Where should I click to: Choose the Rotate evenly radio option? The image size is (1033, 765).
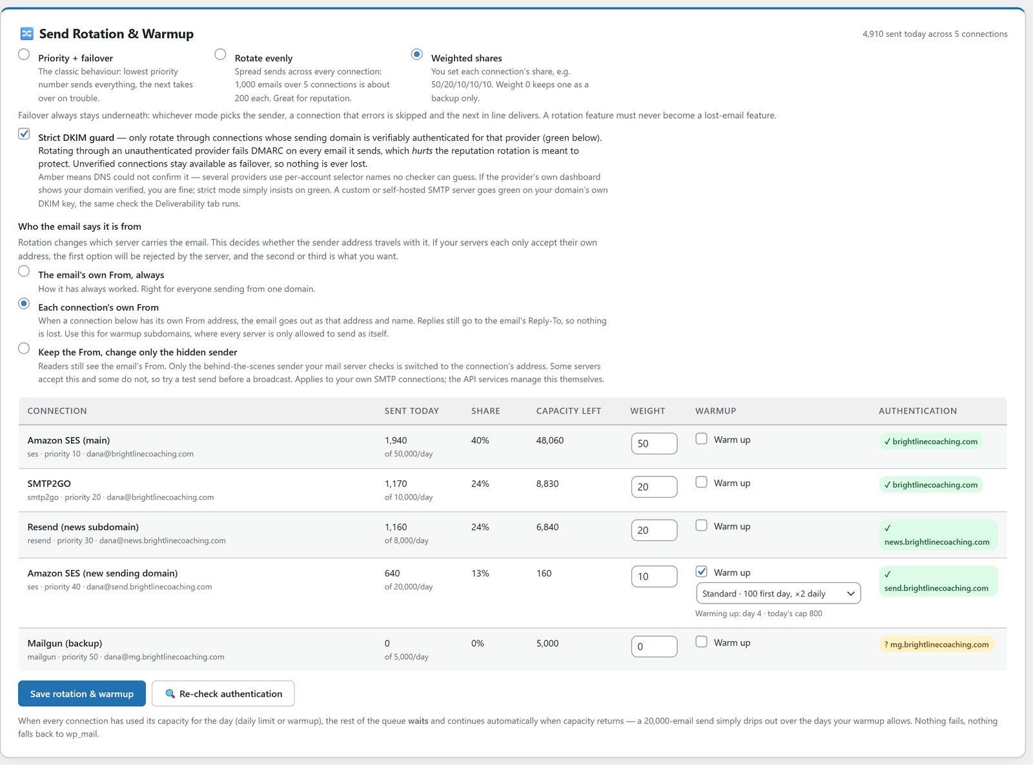(x=220, y=54)
